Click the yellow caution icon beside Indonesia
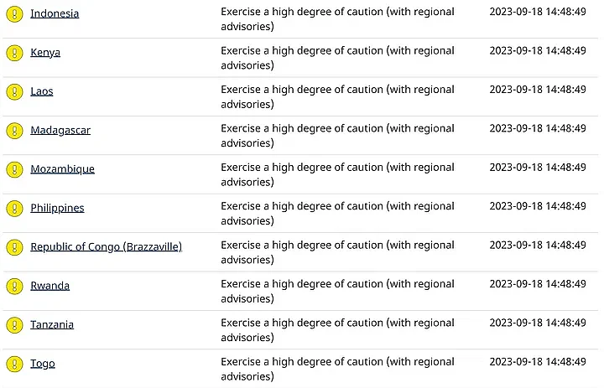The image size is (604, 388). (14, 13)
